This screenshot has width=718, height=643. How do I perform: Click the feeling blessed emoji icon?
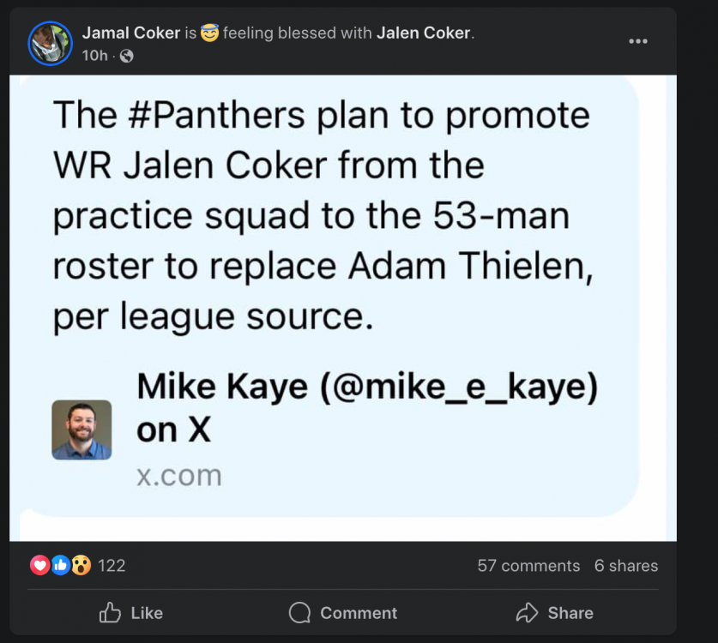pyautogui.click(x=209, y=33)
